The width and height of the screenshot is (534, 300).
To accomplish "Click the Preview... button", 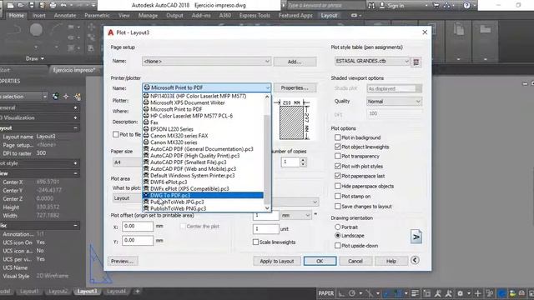I will point(123,261).
